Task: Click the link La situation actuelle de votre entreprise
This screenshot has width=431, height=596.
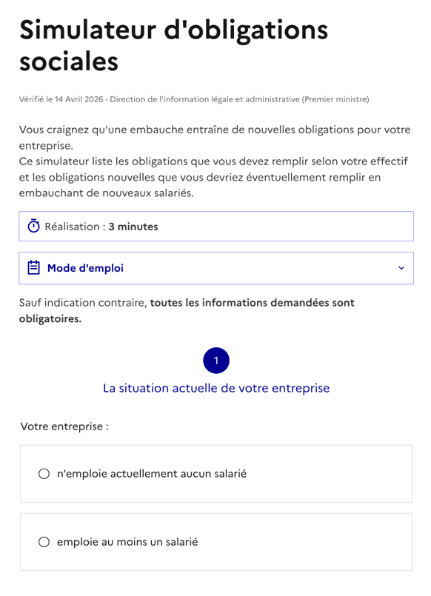Action: click(215, 386)
